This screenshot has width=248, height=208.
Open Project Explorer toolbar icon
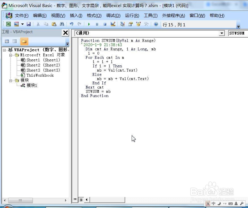[122, 24]
